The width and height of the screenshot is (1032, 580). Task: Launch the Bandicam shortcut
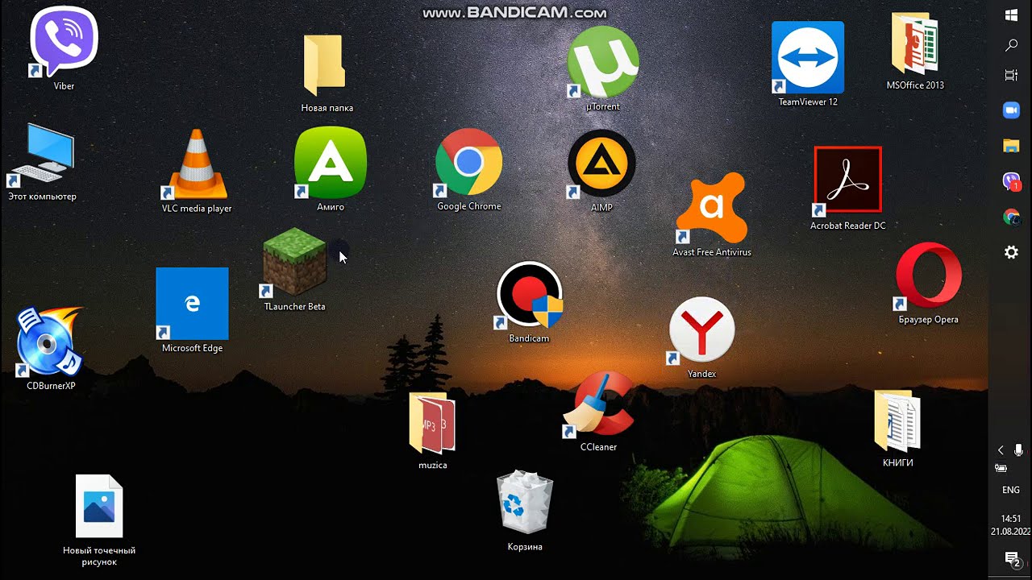click(x=529, y=295)
